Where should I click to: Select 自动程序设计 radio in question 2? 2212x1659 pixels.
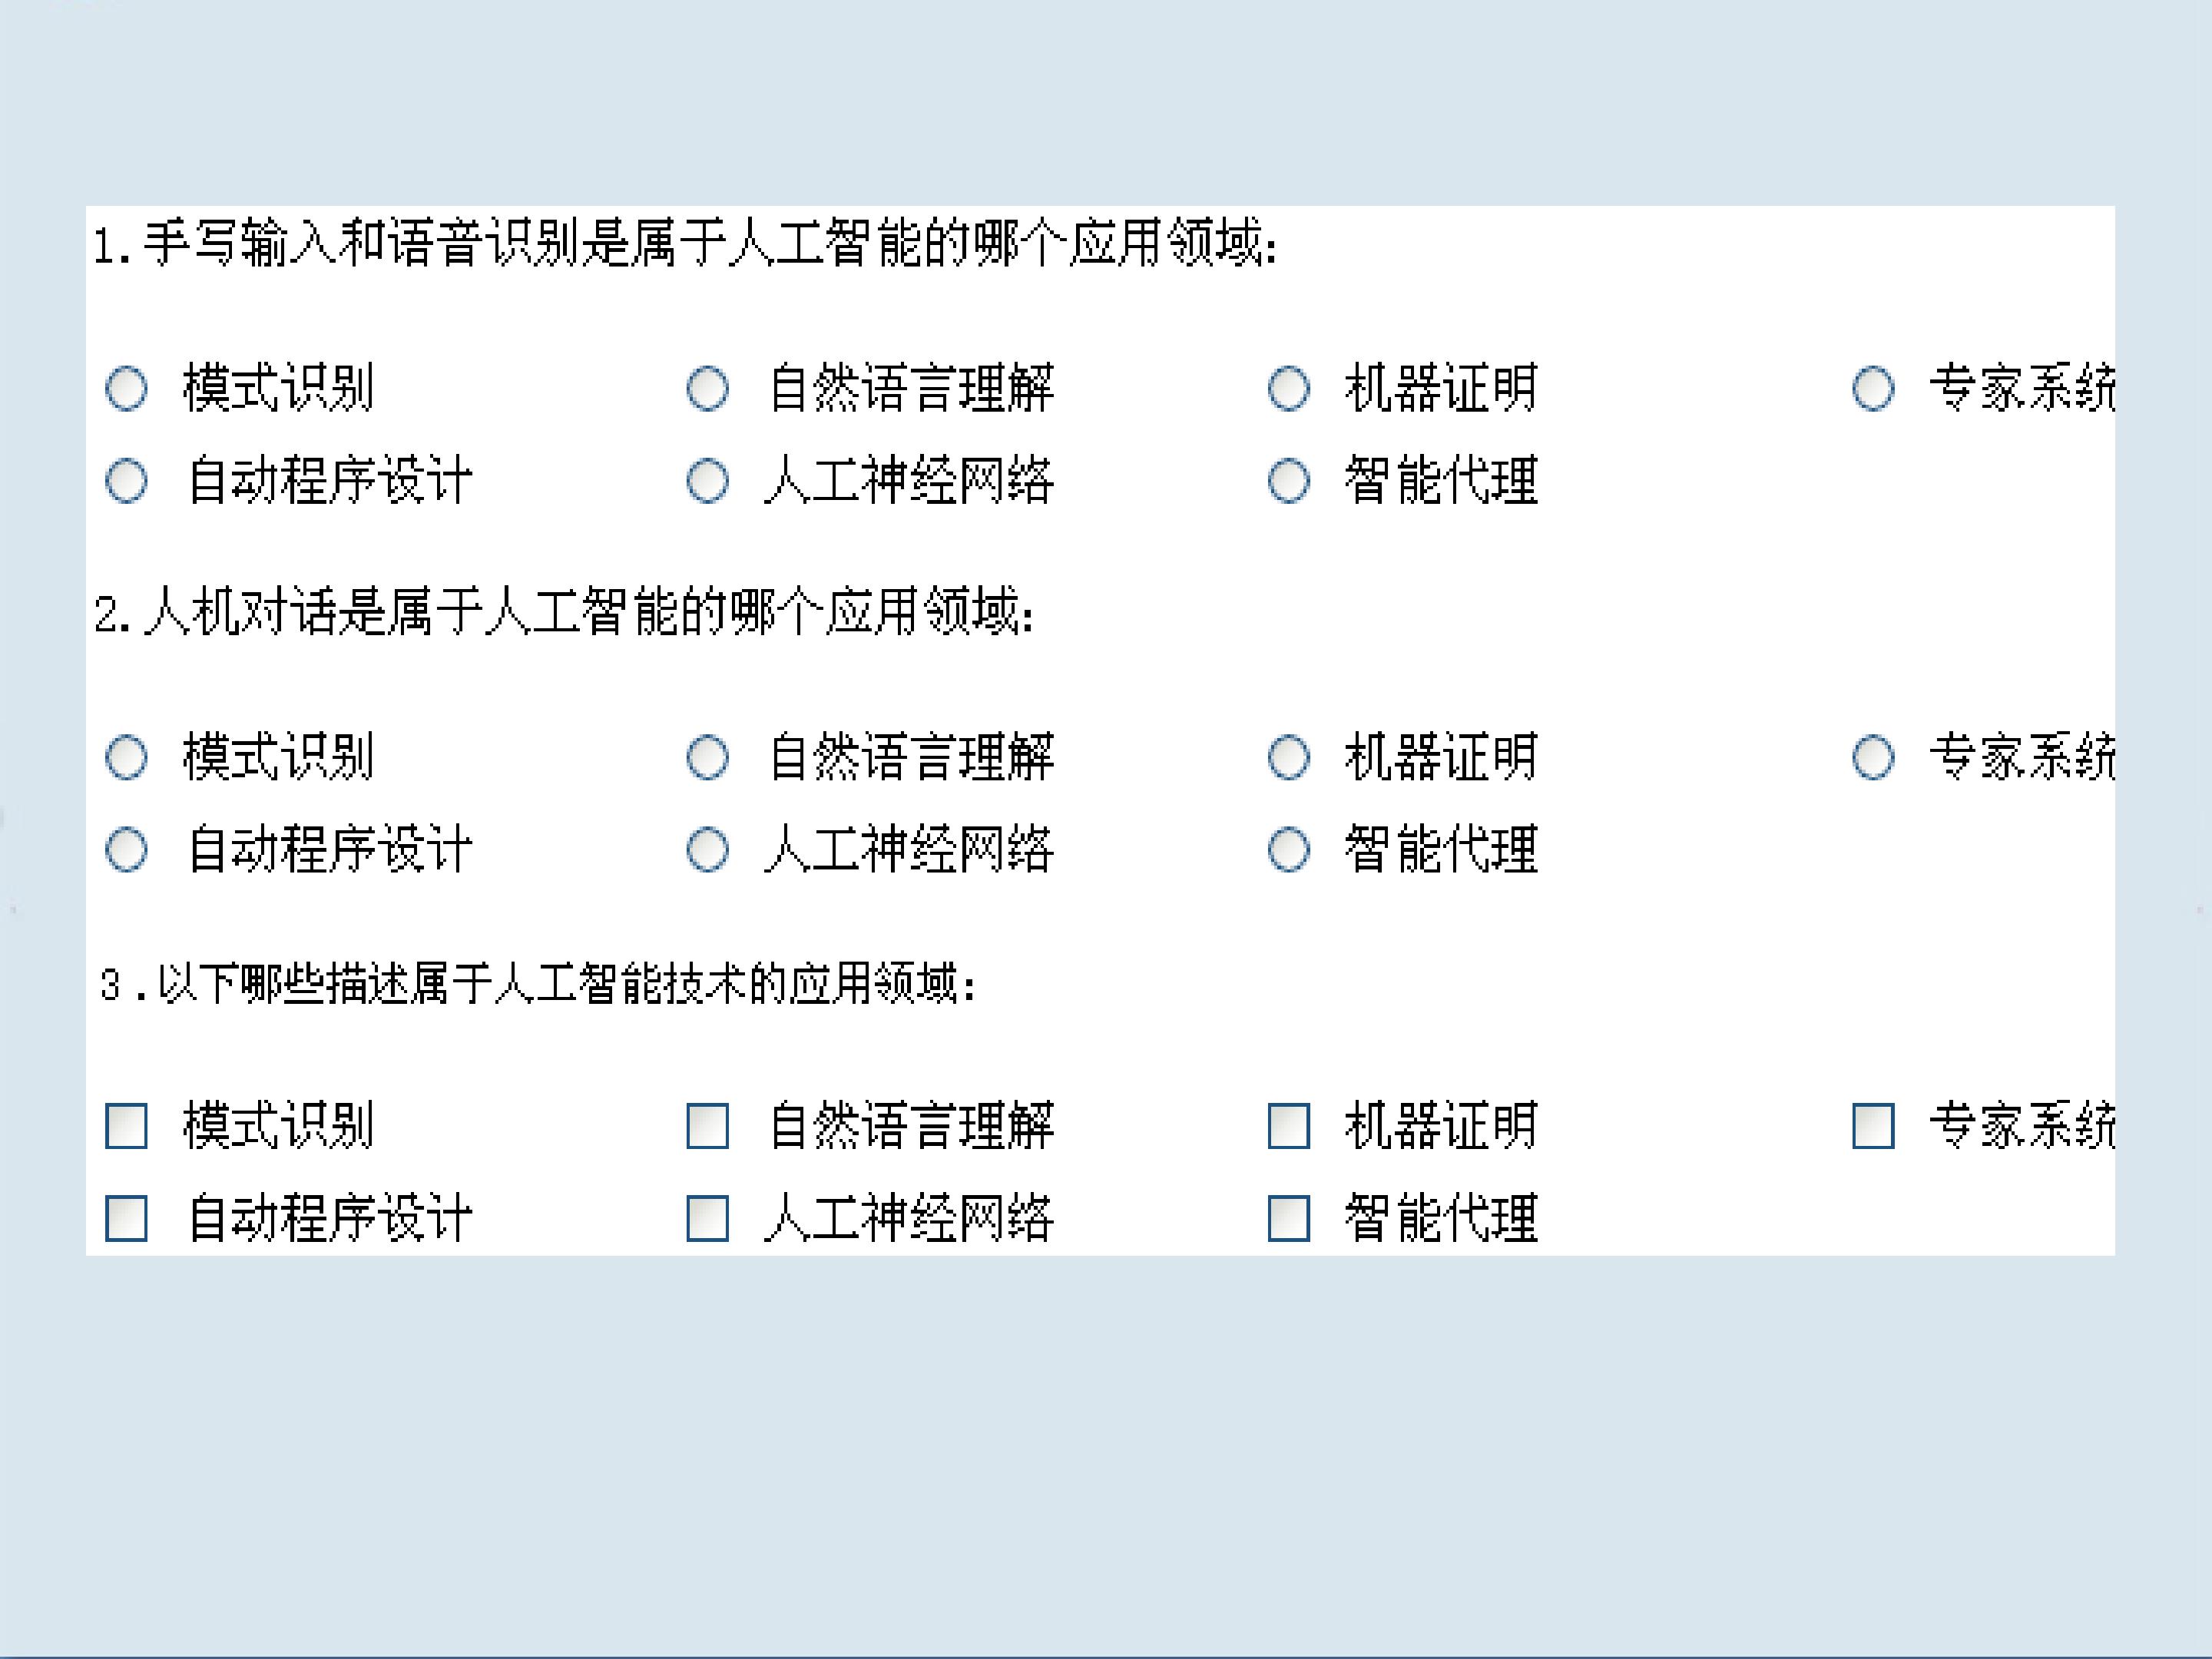tap(126, 850)
